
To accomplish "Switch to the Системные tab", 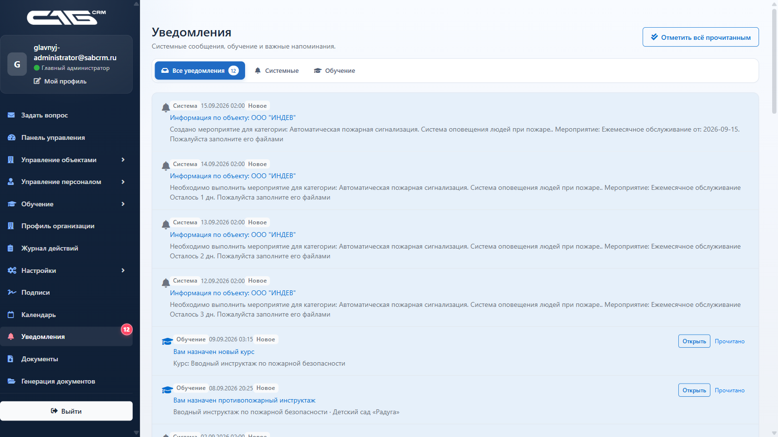I will pos(277,70).
